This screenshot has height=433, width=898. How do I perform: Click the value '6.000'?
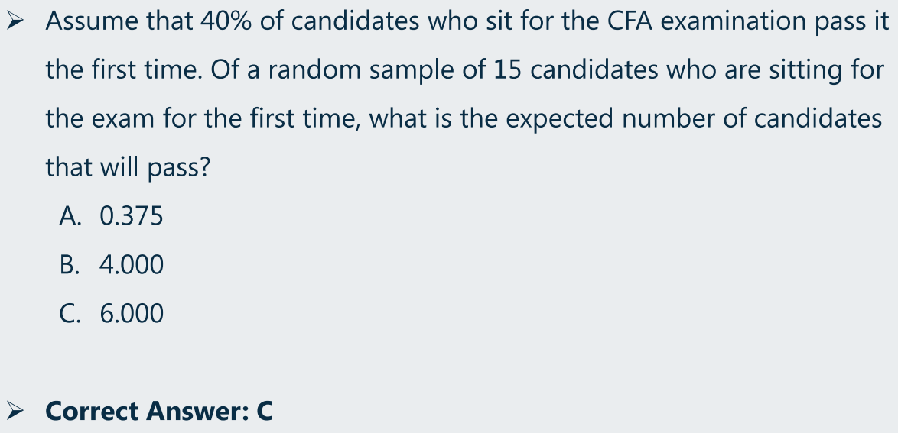(132, 313)
